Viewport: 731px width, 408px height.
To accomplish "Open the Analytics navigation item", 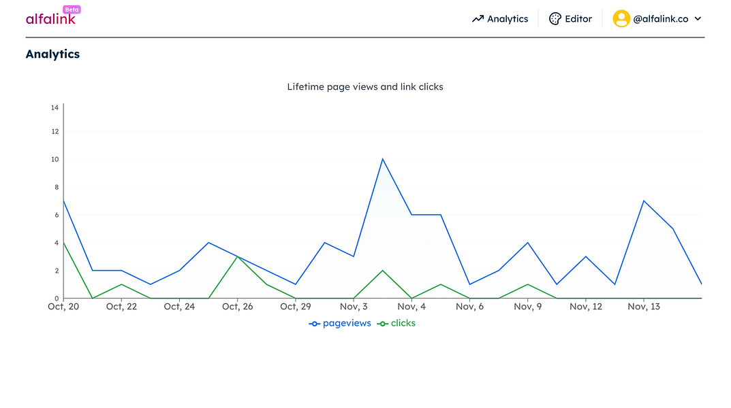I will point(500,19).
